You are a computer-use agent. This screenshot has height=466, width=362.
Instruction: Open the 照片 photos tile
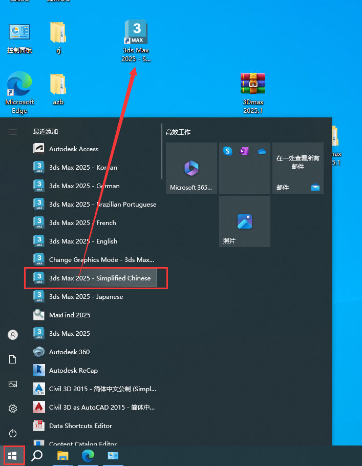[245, 221]
